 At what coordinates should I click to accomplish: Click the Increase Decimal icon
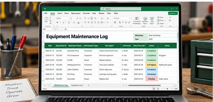click(126, 22)
